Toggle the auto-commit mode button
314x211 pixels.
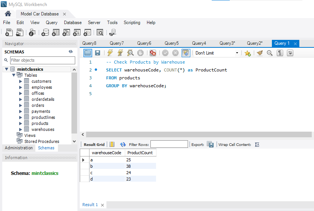(186, 53)
